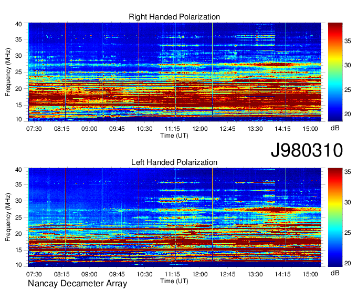The width and height of the screenshot is (357, 290).
Task: Click '09:45' time tick on Left Handed plot
Action: pyautogui.click(x=117, y=274)
